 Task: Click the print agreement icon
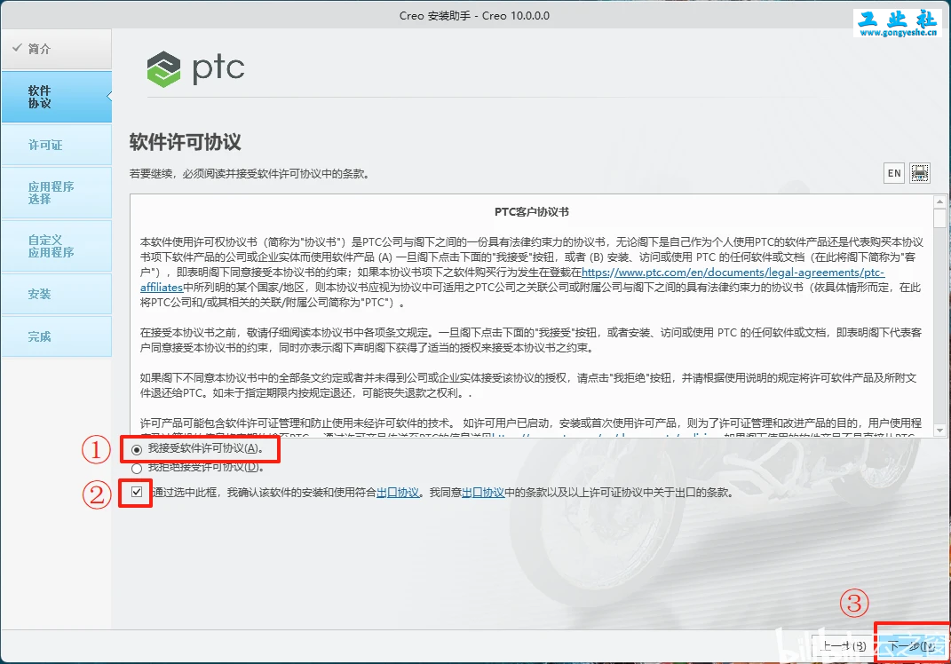tap(919, 173)
